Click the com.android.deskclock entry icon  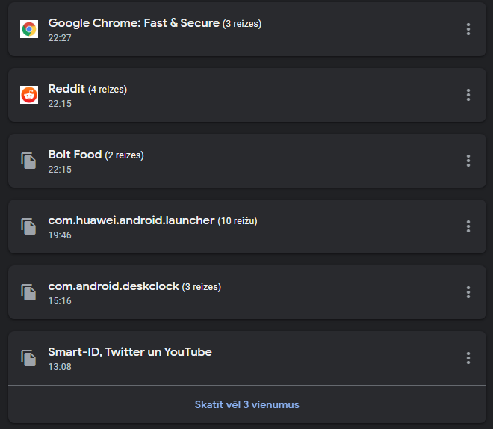click(29, 292)
